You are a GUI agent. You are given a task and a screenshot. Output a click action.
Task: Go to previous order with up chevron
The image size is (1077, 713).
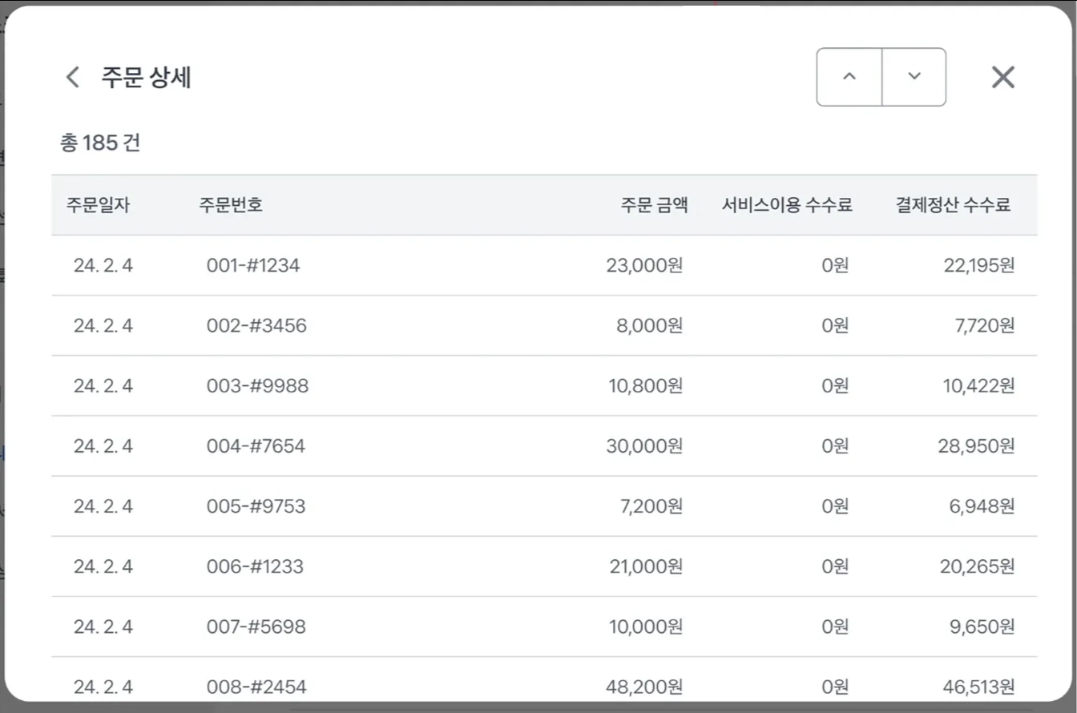(x=849, y=77)
